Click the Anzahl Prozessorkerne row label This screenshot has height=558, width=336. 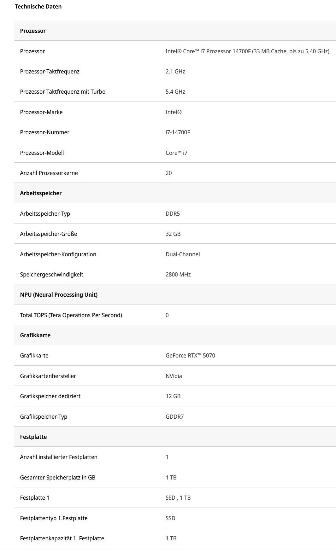tap(49, 173)
